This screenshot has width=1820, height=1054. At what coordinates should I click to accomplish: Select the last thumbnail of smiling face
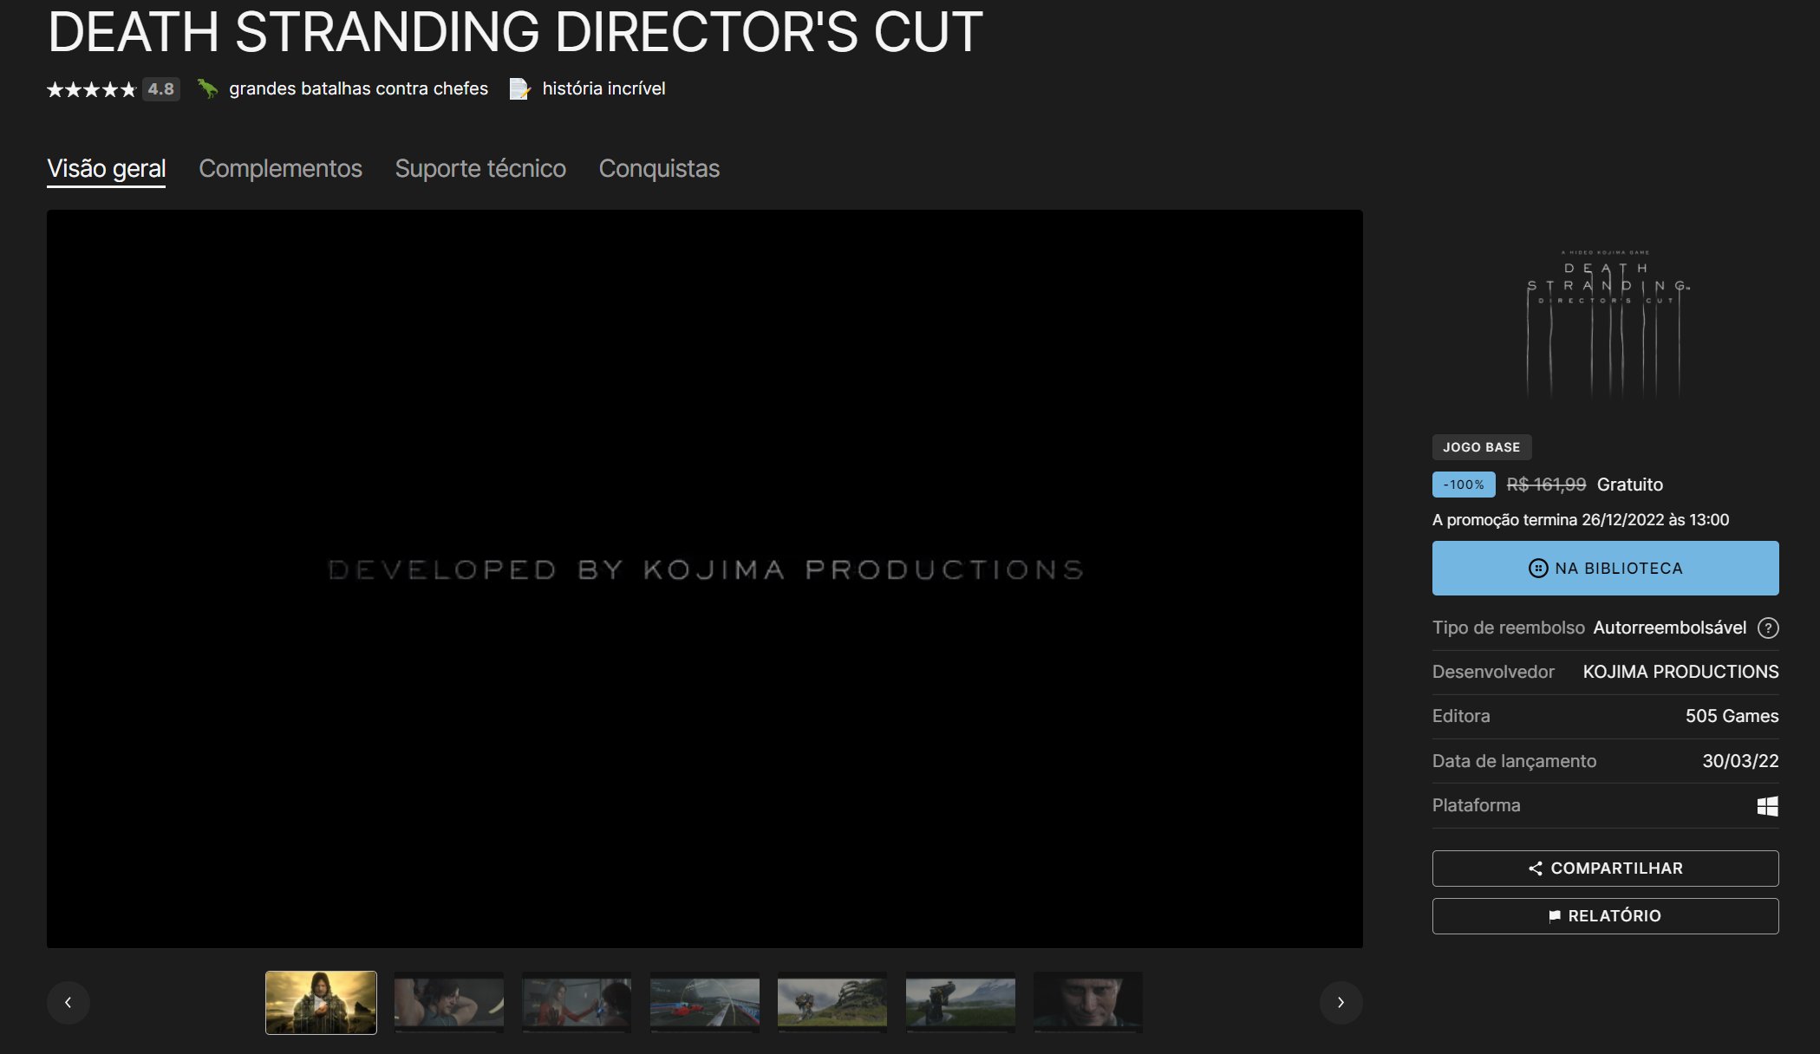point(1087,1003)
